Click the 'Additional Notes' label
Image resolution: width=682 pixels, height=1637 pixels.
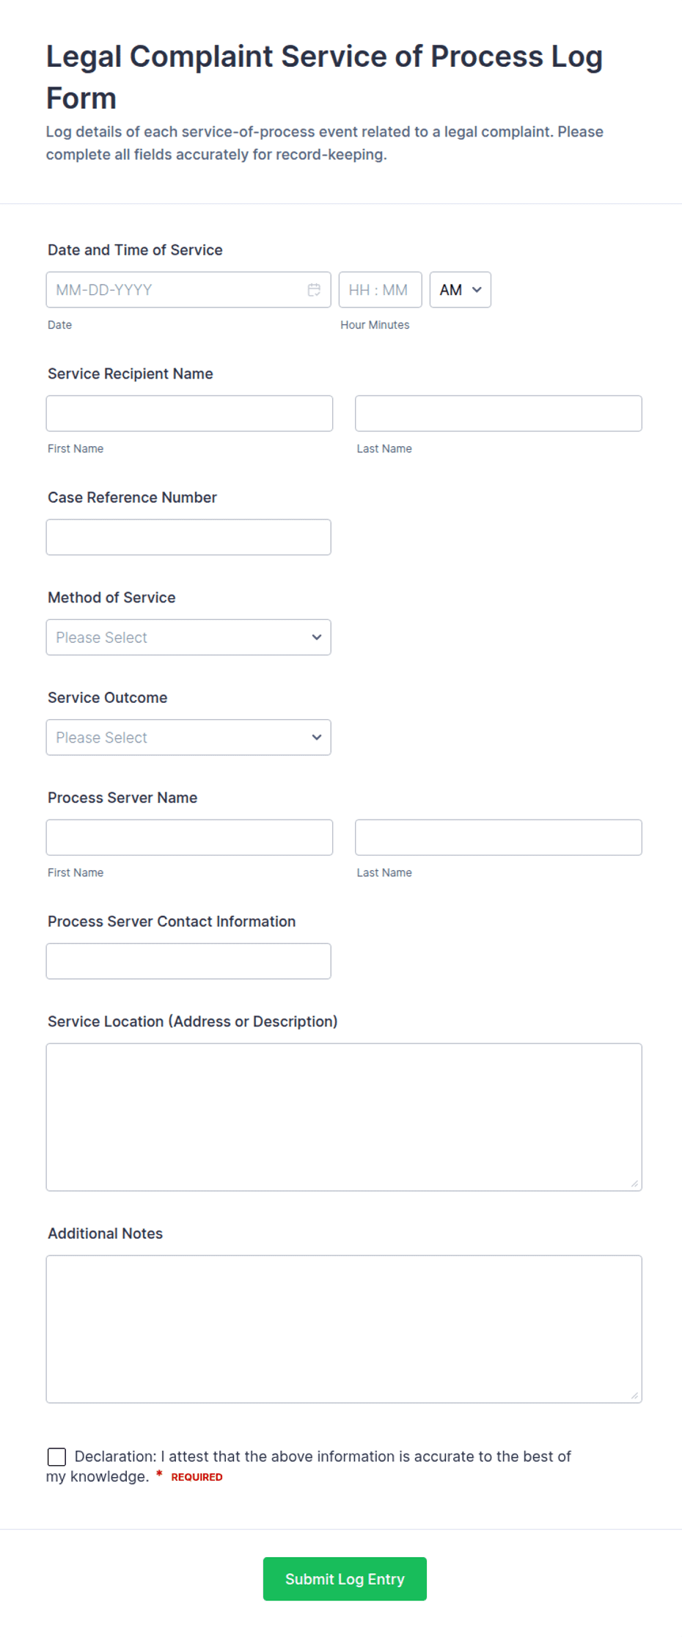coord(105,1233)
